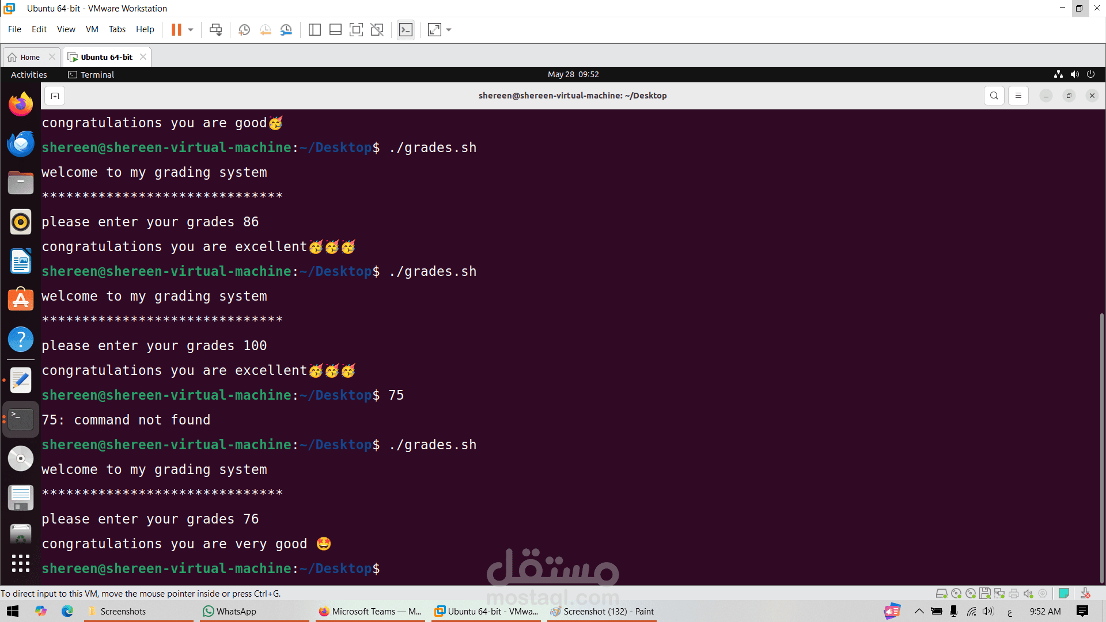Viewport: 1106px width, 622px height.
Task: Open the terminal hamburger menu
Action: point(1018,96)
